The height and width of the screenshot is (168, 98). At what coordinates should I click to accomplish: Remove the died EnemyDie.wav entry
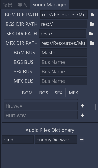(x=82, y=140)
